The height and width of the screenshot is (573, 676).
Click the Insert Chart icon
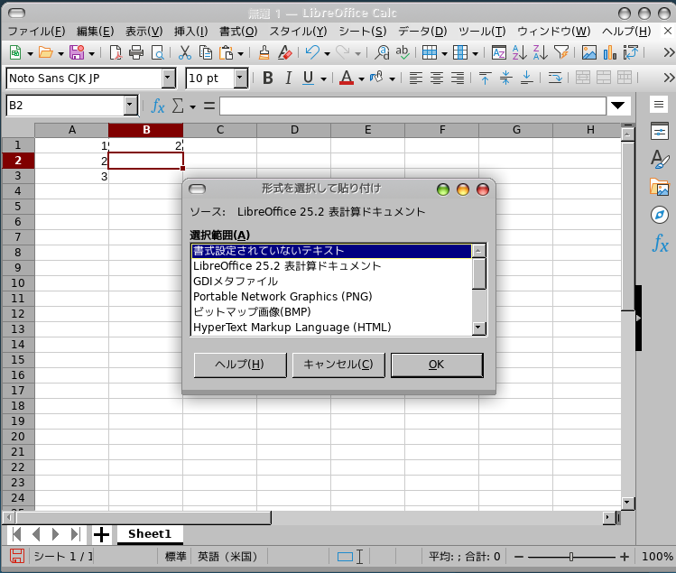pos(609,53)
